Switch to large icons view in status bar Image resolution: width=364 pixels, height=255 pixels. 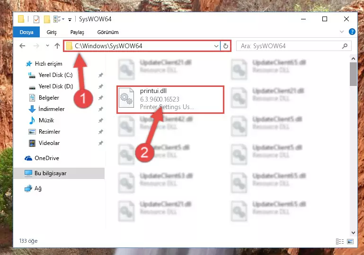(350, 242)
